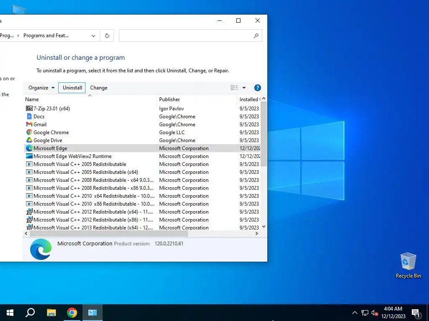Click the breadcrumb chevron before Programs and Features
This screenshot has height=321, width=429.
point(18,36)
